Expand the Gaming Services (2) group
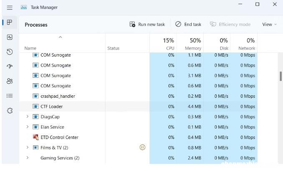 pyautogui.click(x=28, y=158)
